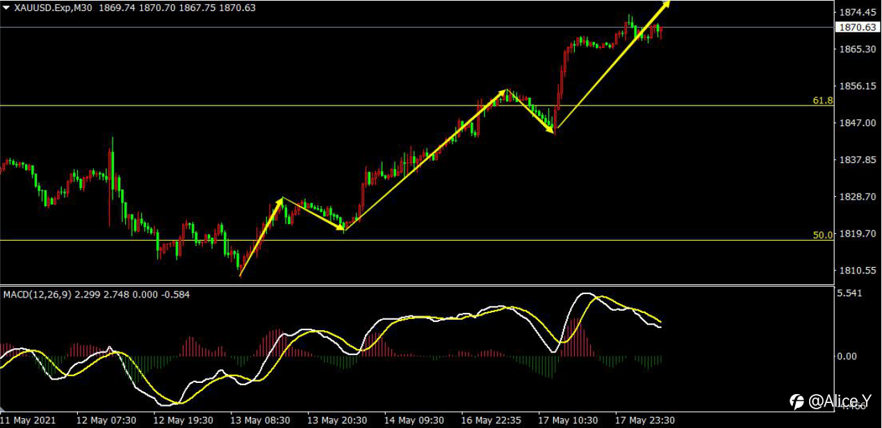Click the 12 May 19:30 time label

coord(182,420)
